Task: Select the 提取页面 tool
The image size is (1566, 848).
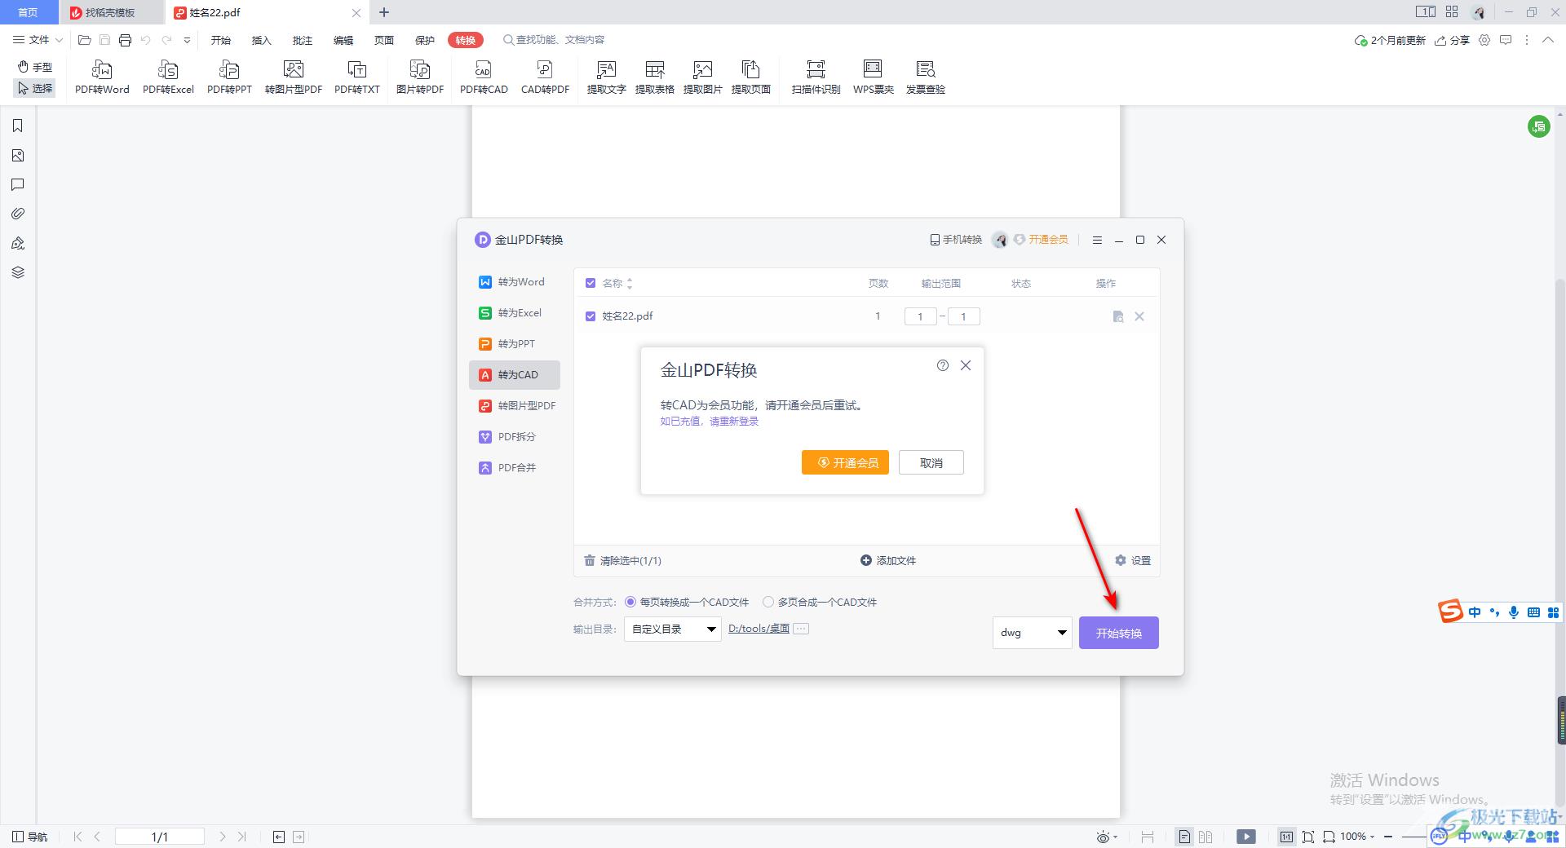Action: (x=750, y=77)
